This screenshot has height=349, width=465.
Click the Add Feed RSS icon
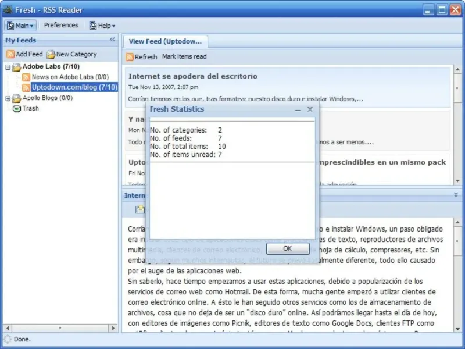10,54
